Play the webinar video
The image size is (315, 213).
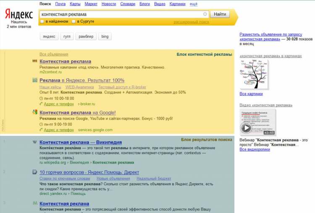(246, 127)
